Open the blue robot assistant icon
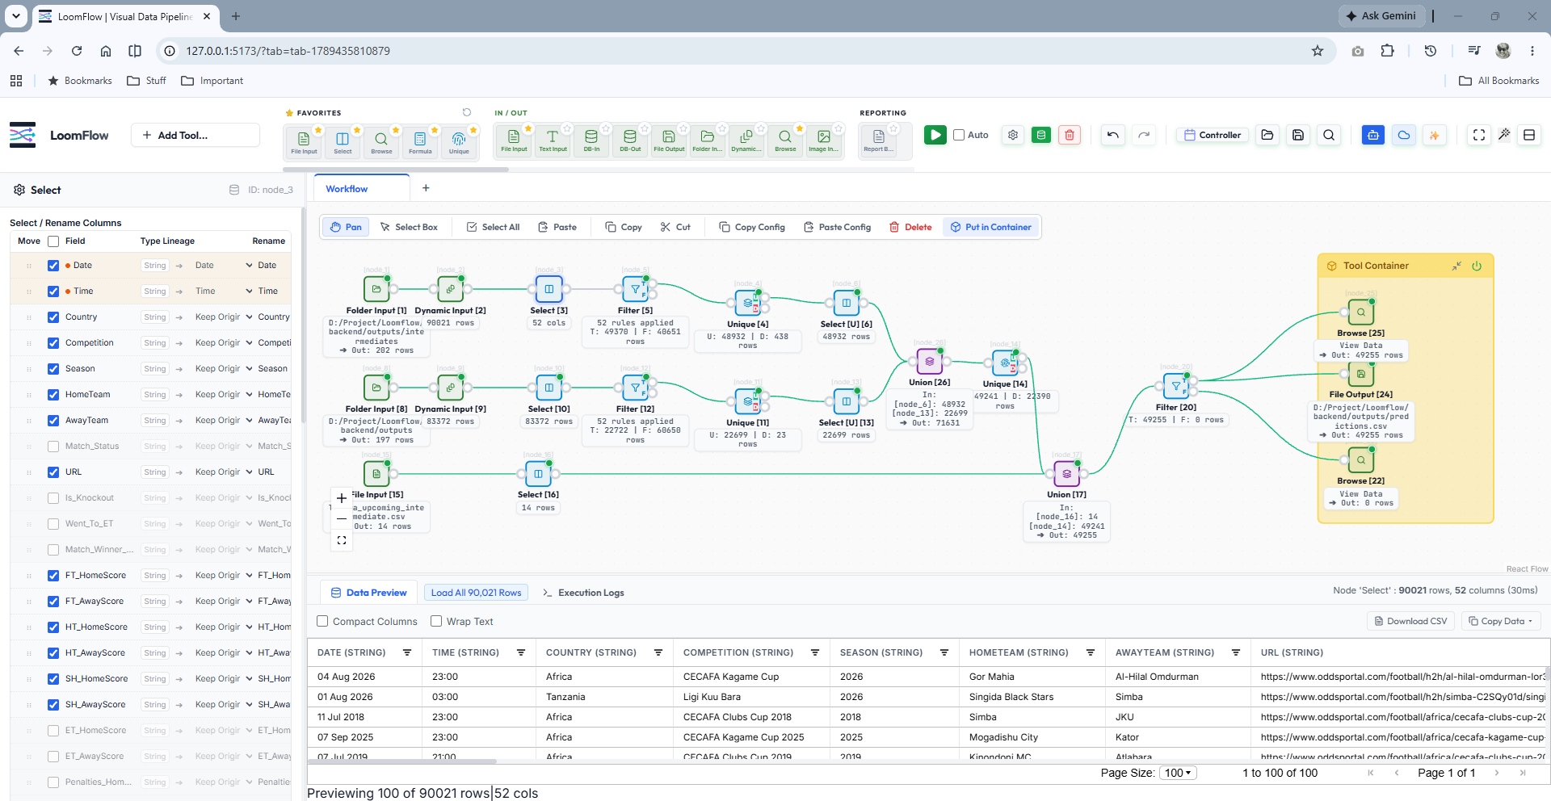1551x801 pixels. coord(1373,135)
